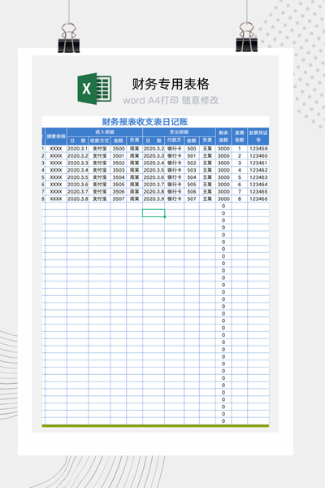Viewport: 325px width, 488px height.
Task: Select voucher number cell 123466
Action: click(x=258, y=199)
